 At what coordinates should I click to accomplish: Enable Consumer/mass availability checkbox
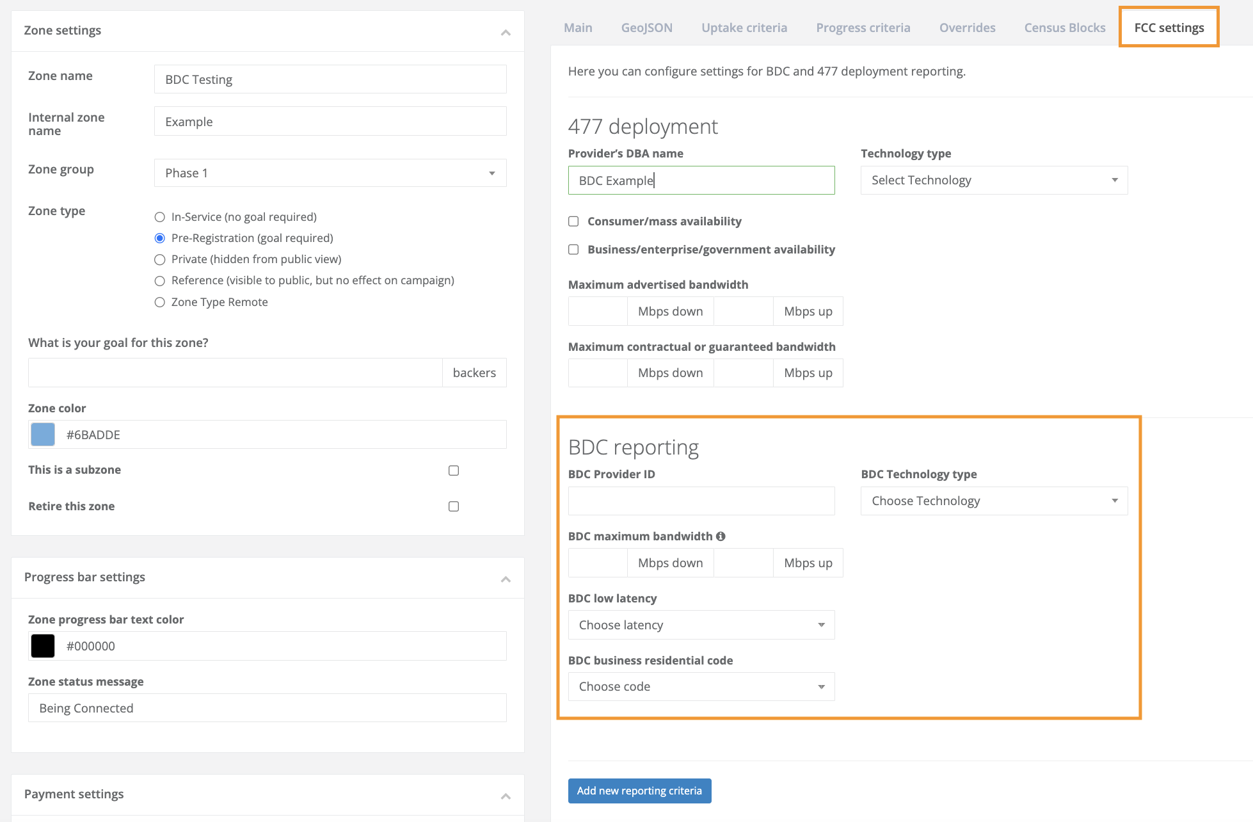(573, 222)
